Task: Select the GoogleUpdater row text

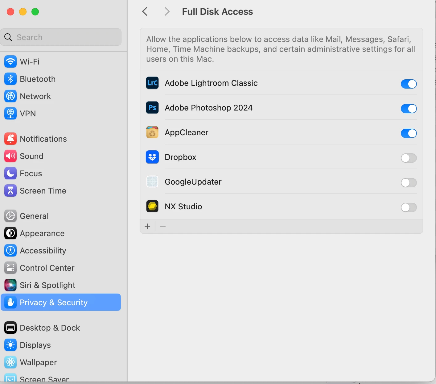Action: pyautogui.click(x=193, y=182)
